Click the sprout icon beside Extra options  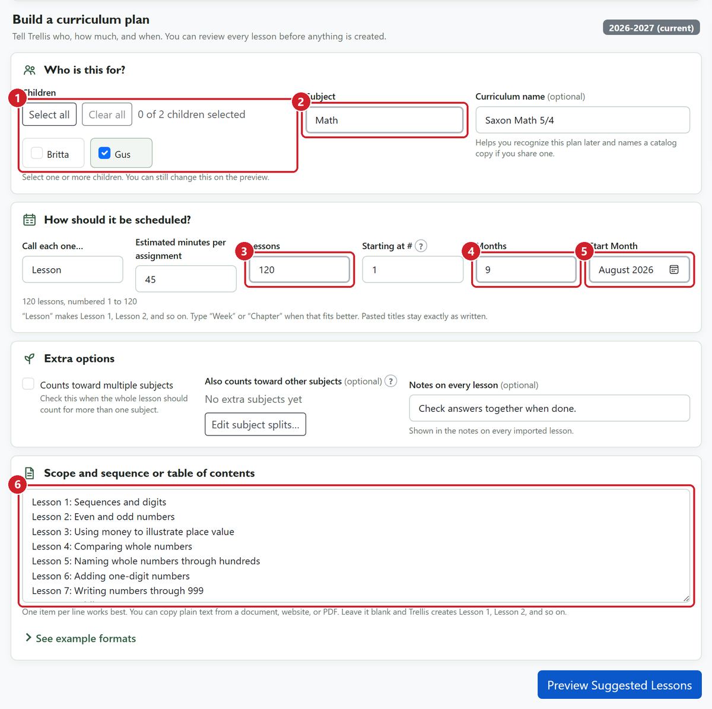pyautogui.click(x=29, y=358)
